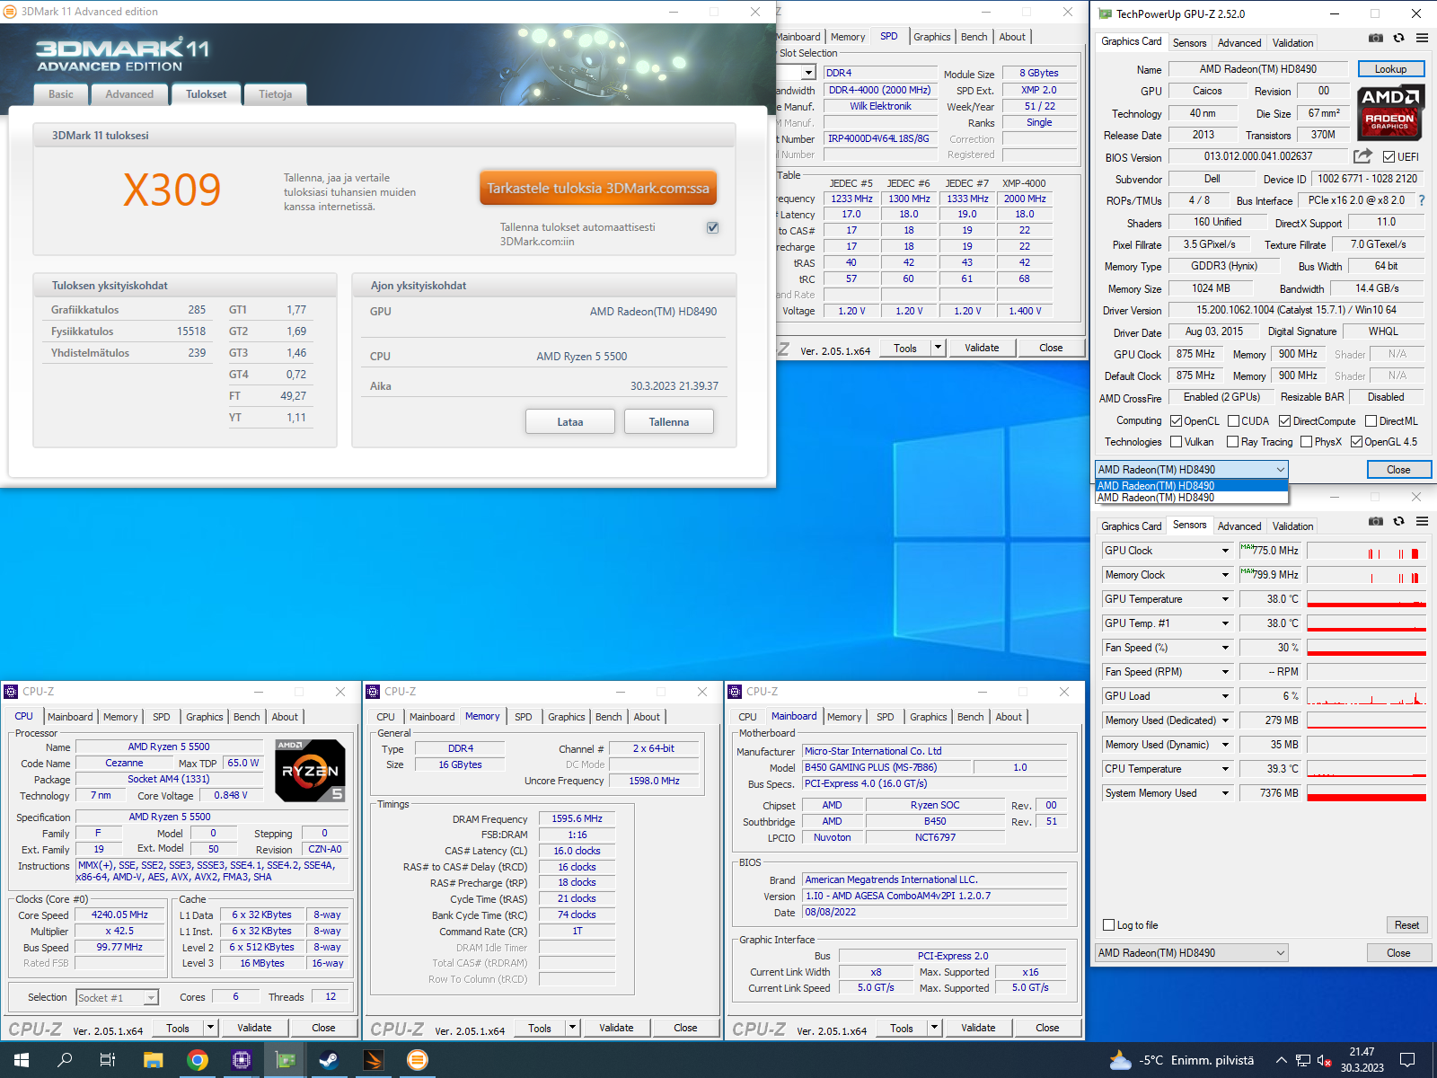1437x1078 pixels.
Task: Click the Lookup button in GPU-Z
Action: coord(1390,69)
